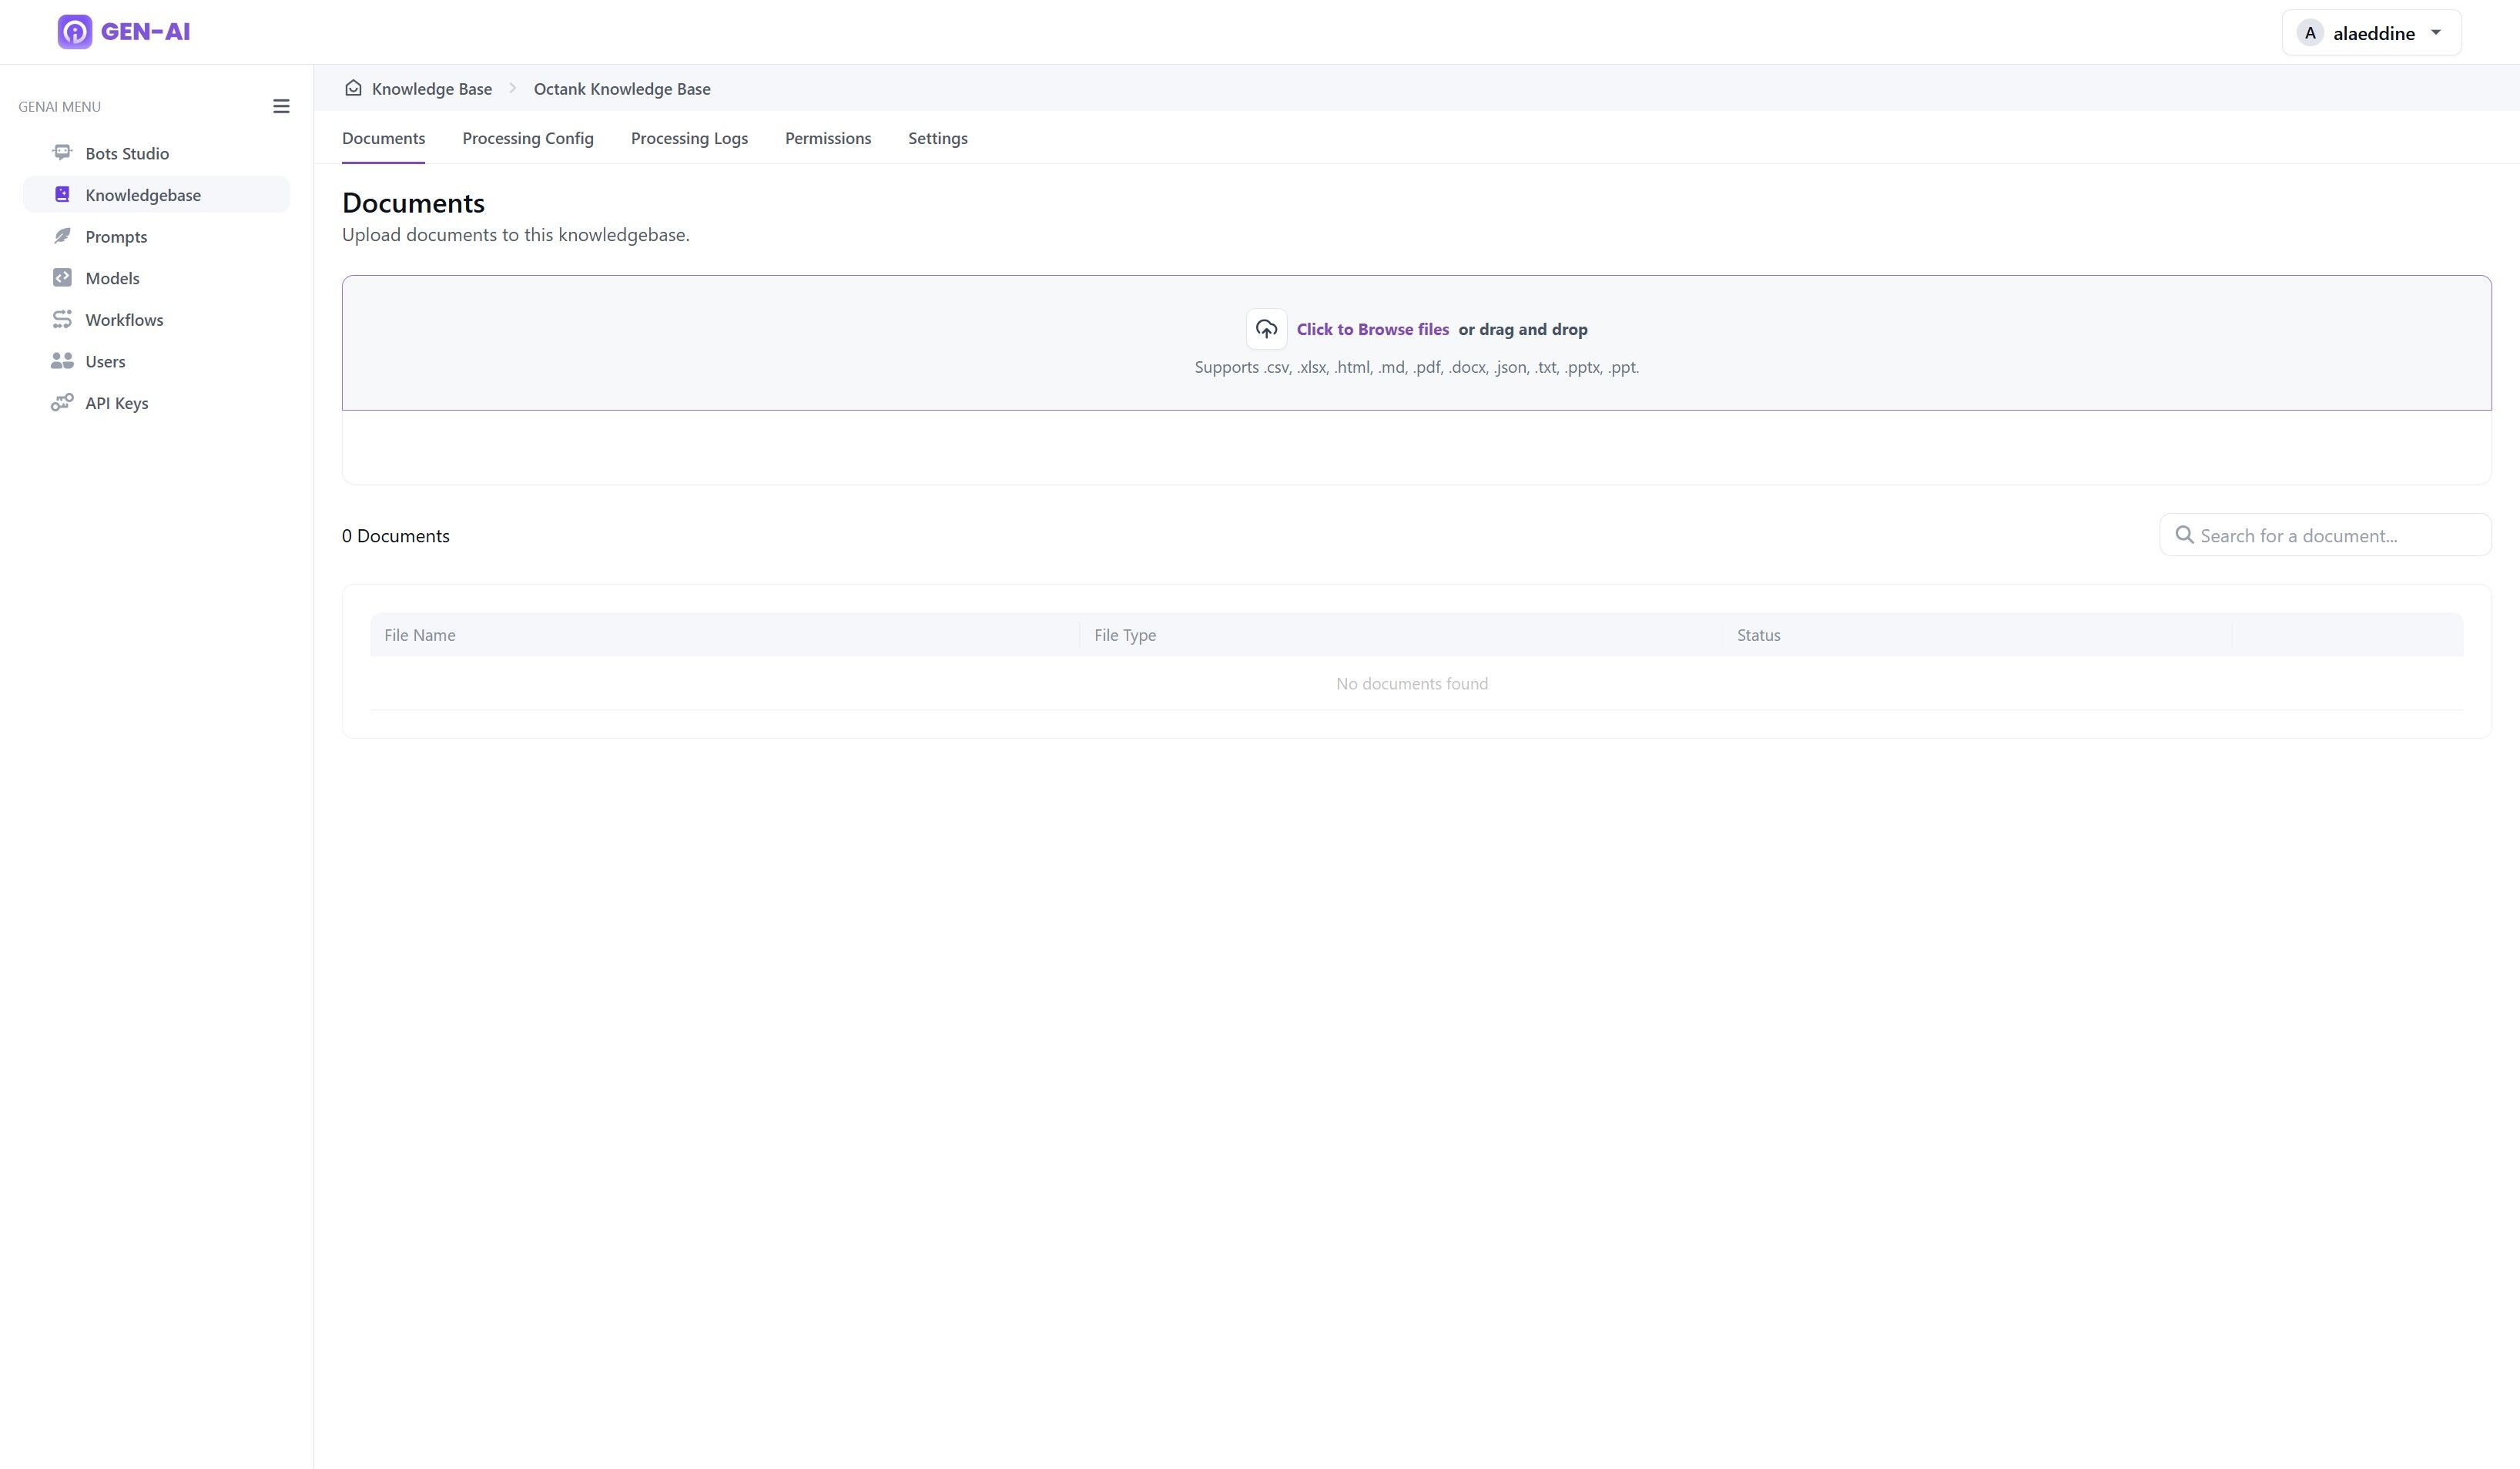Collapse the GENAI menu sidebar
The image size is (2520, 1469).
point(281,106)
